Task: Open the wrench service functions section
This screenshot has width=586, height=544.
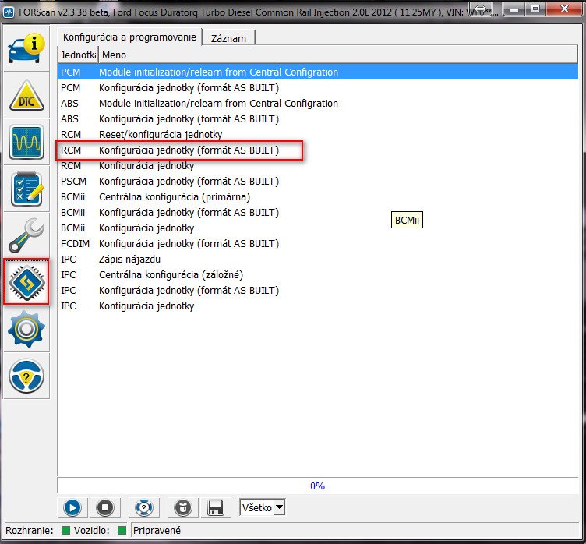Action: coord(26,235)
